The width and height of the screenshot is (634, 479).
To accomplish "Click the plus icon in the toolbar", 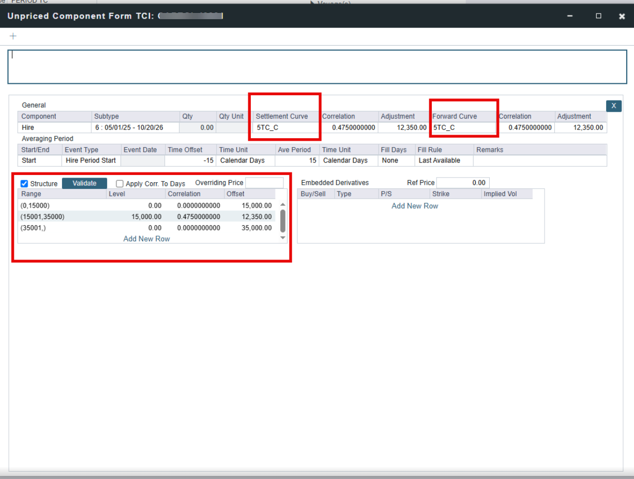I will [13, 36].
